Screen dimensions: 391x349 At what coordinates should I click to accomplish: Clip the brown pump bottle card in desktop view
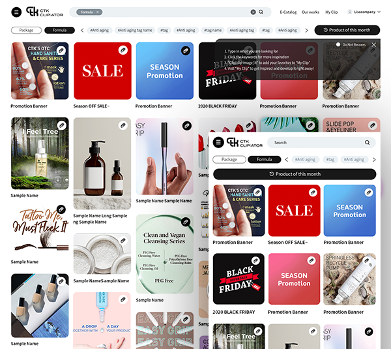pyautogui.click(x=123, y=125)
